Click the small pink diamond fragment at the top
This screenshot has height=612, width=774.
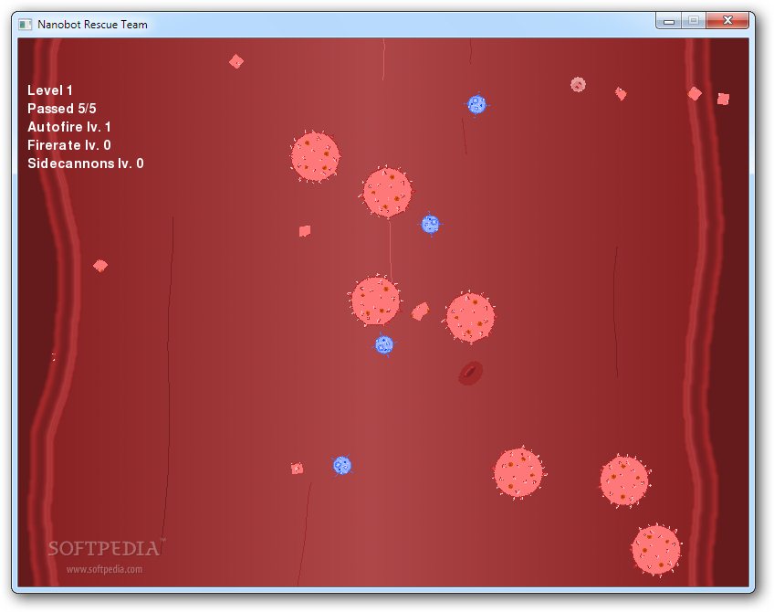[236, 61]
